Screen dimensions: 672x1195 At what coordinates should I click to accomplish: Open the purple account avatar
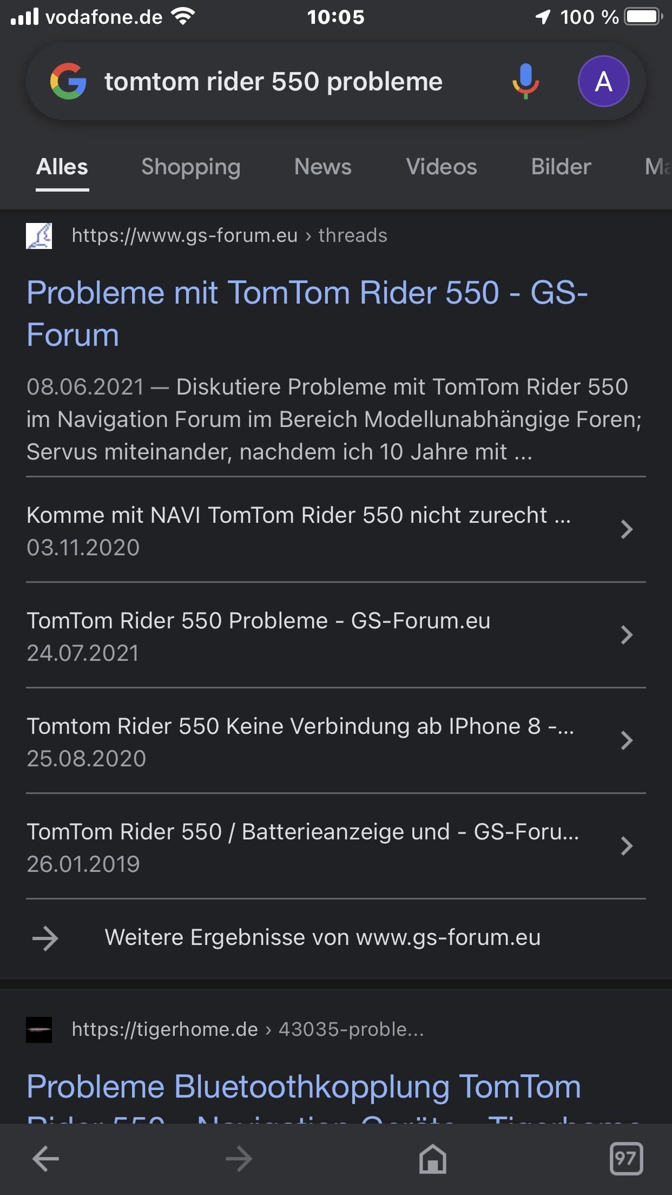603,81
